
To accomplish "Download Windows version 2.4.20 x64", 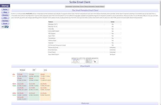I will coord(20,88).
